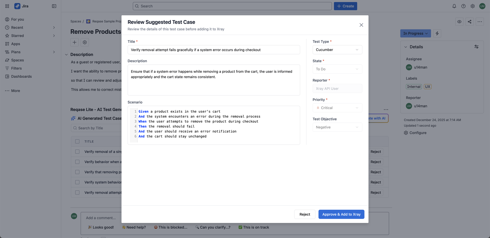The width and height of the screenshot is (490, 238).
Task: Open the Priority dropdown showing Critical
Action: tap(337, 108)
